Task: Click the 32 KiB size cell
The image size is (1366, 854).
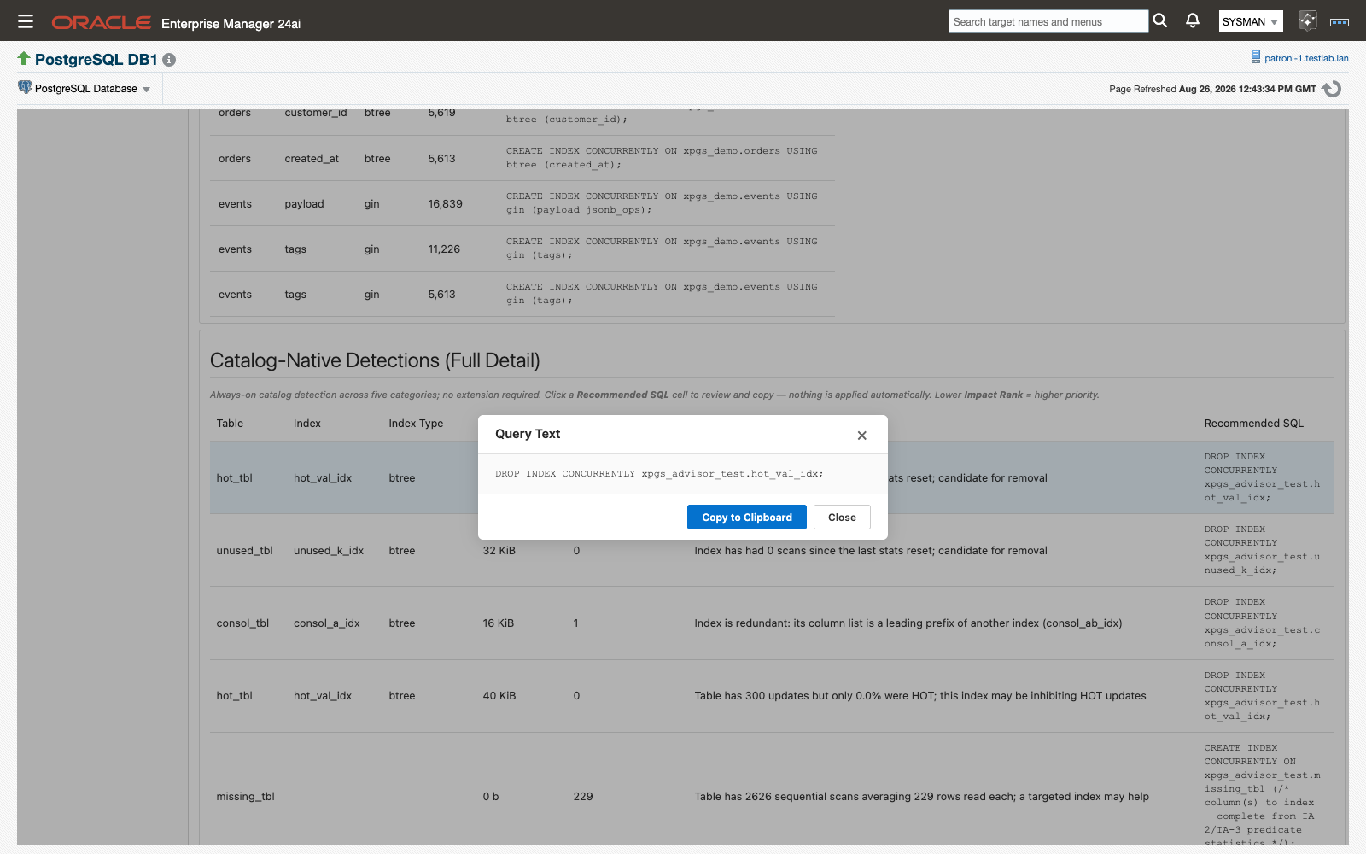Action: coord(499,551)
